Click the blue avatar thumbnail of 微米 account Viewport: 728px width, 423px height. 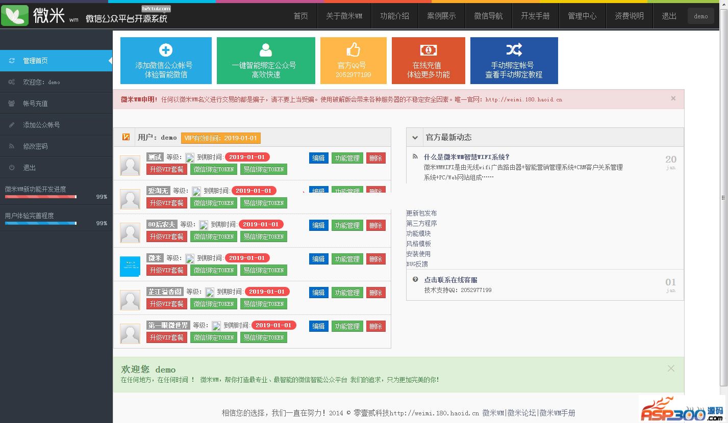pyautogui.click(x=130, y=267)
